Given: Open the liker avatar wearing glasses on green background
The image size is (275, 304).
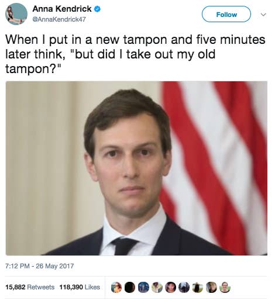Looking at the screenshot, I should 225,287.
